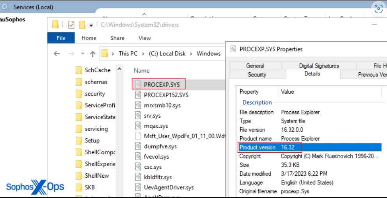Select the servicing folder icon

(x=79, y=129)
